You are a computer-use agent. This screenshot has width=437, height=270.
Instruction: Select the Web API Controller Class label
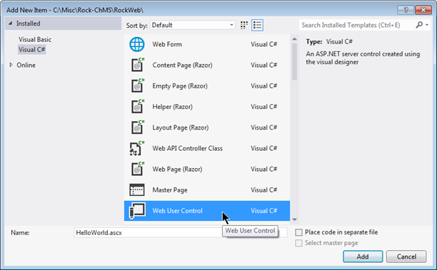coord(187,148)
